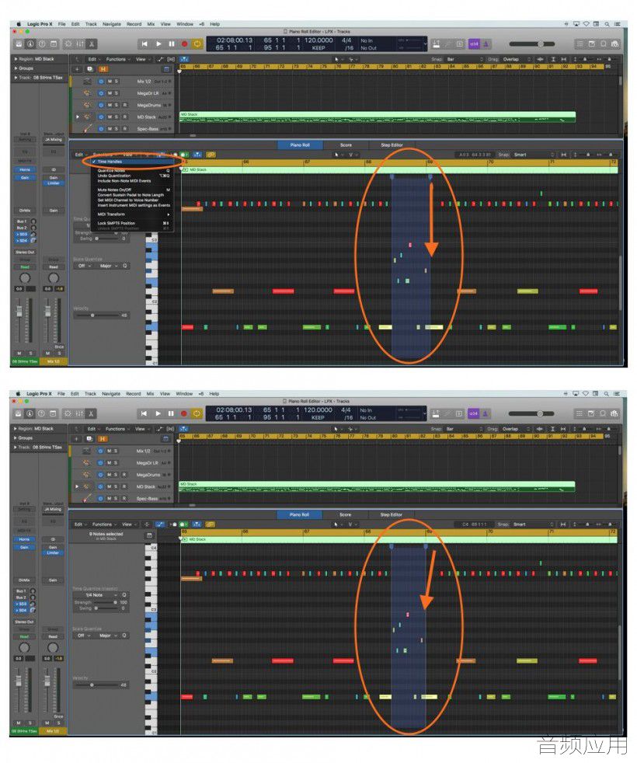Click the Stereo Out button, bottom screenshot
The width and height of the screenshot is (637, 763).
24,622
